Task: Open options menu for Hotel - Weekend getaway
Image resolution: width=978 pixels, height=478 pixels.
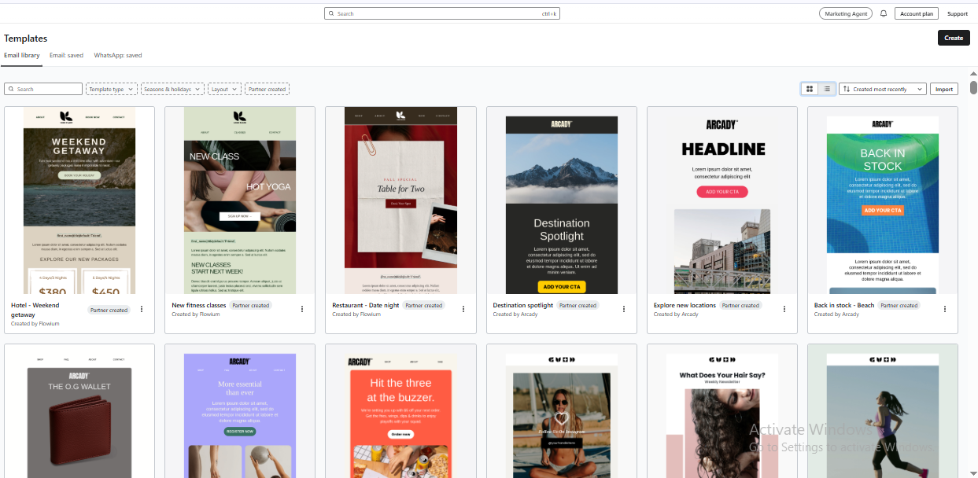Action: 142,309
